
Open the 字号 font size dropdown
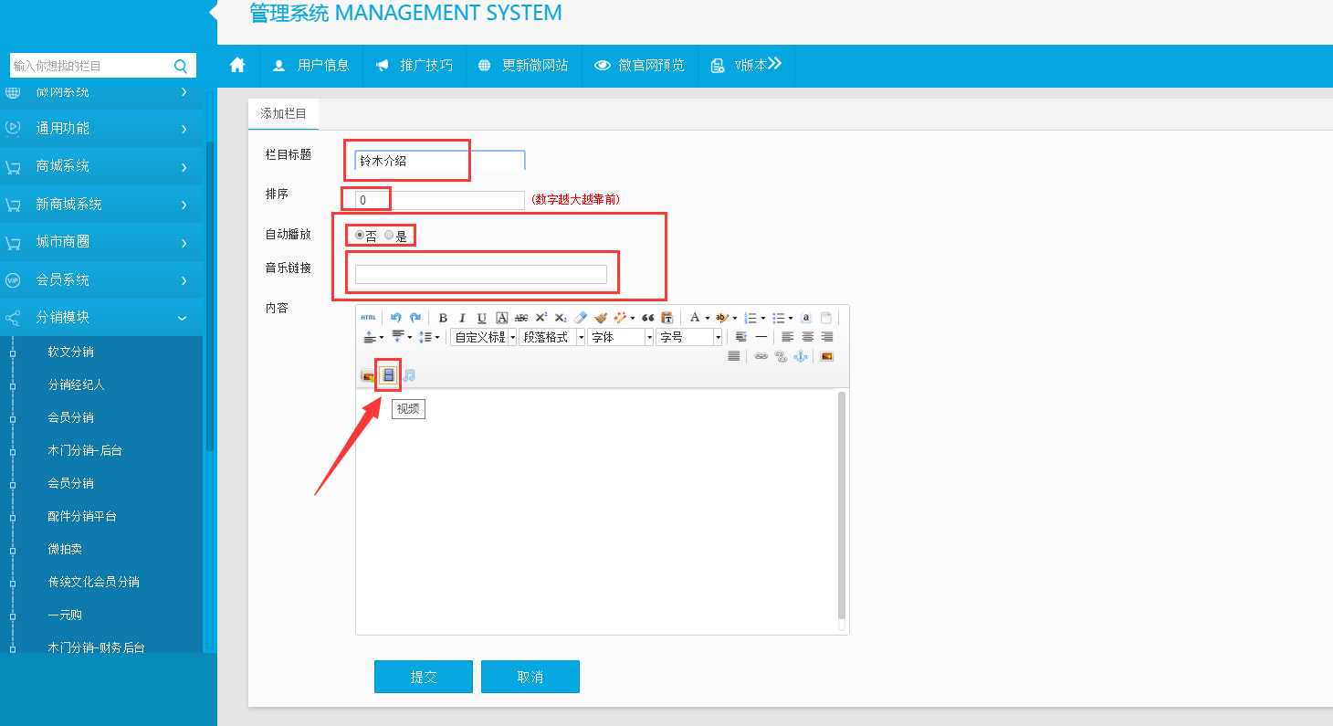tap(689, 337)
